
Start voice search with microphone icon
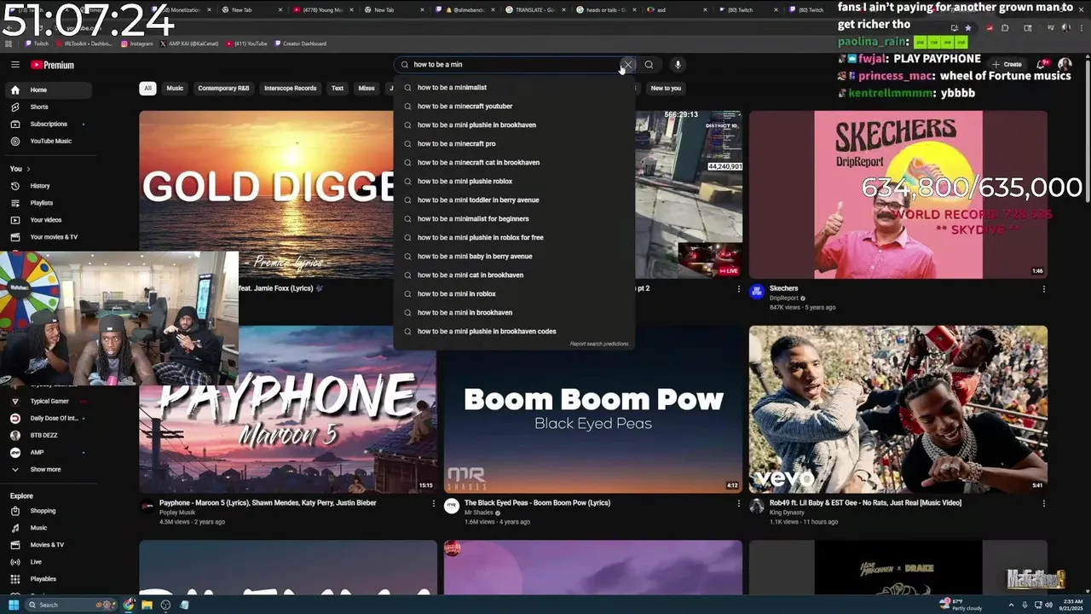[x=678, y=65]
